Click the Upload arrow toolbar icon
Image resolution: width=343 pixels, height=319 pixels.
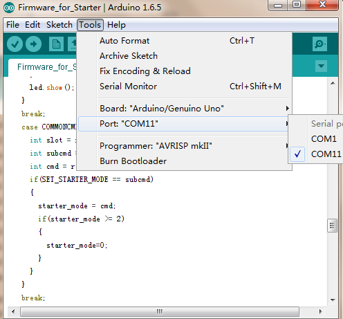(x=34, y=44)
